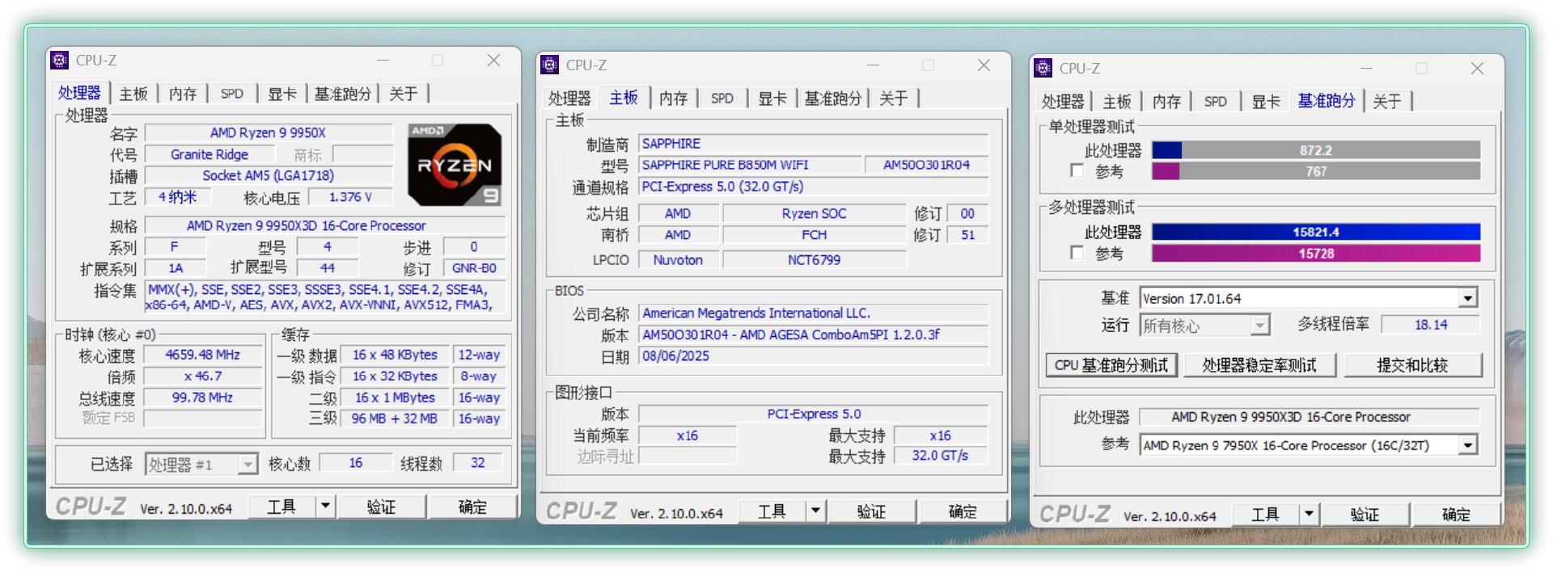The image size is (1553, 572).
Task: Expand the 工具 arrow in the processor window
Action: (325, 507)
